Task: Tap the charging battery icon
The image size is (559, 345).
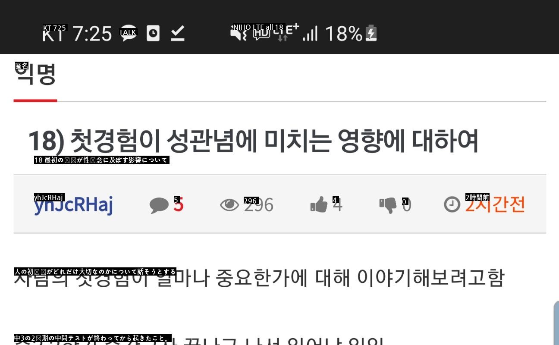Action: pyautogui.click(x=371, y=33)
